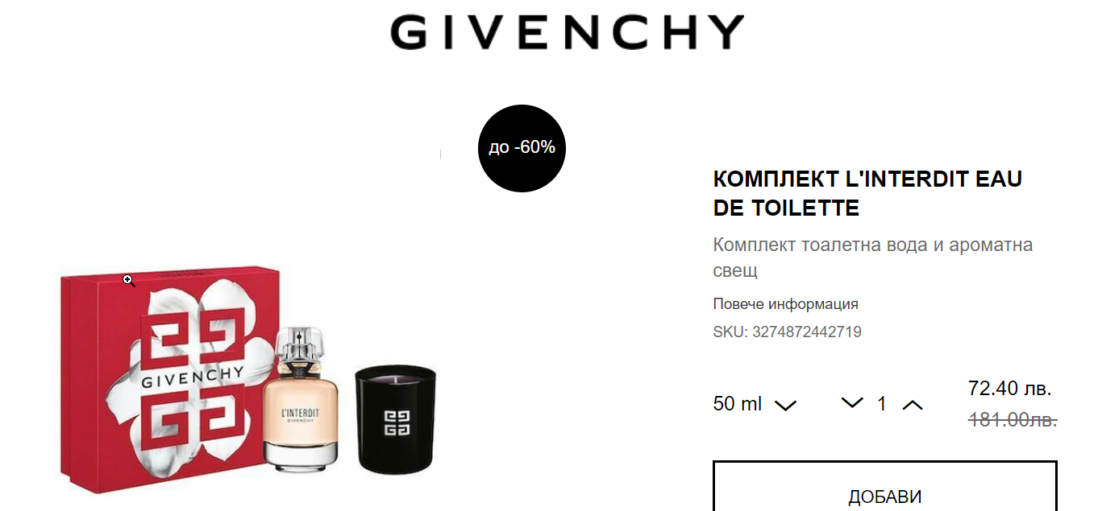Select the '50 ml' size label
Screen dimensions: 1102x511
(x=738, y=403)
